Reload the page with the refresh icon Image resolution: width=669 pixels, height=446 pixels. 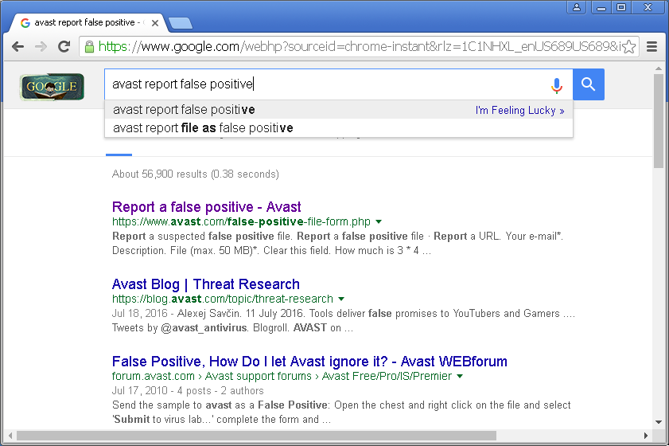[x=64, y=46]
